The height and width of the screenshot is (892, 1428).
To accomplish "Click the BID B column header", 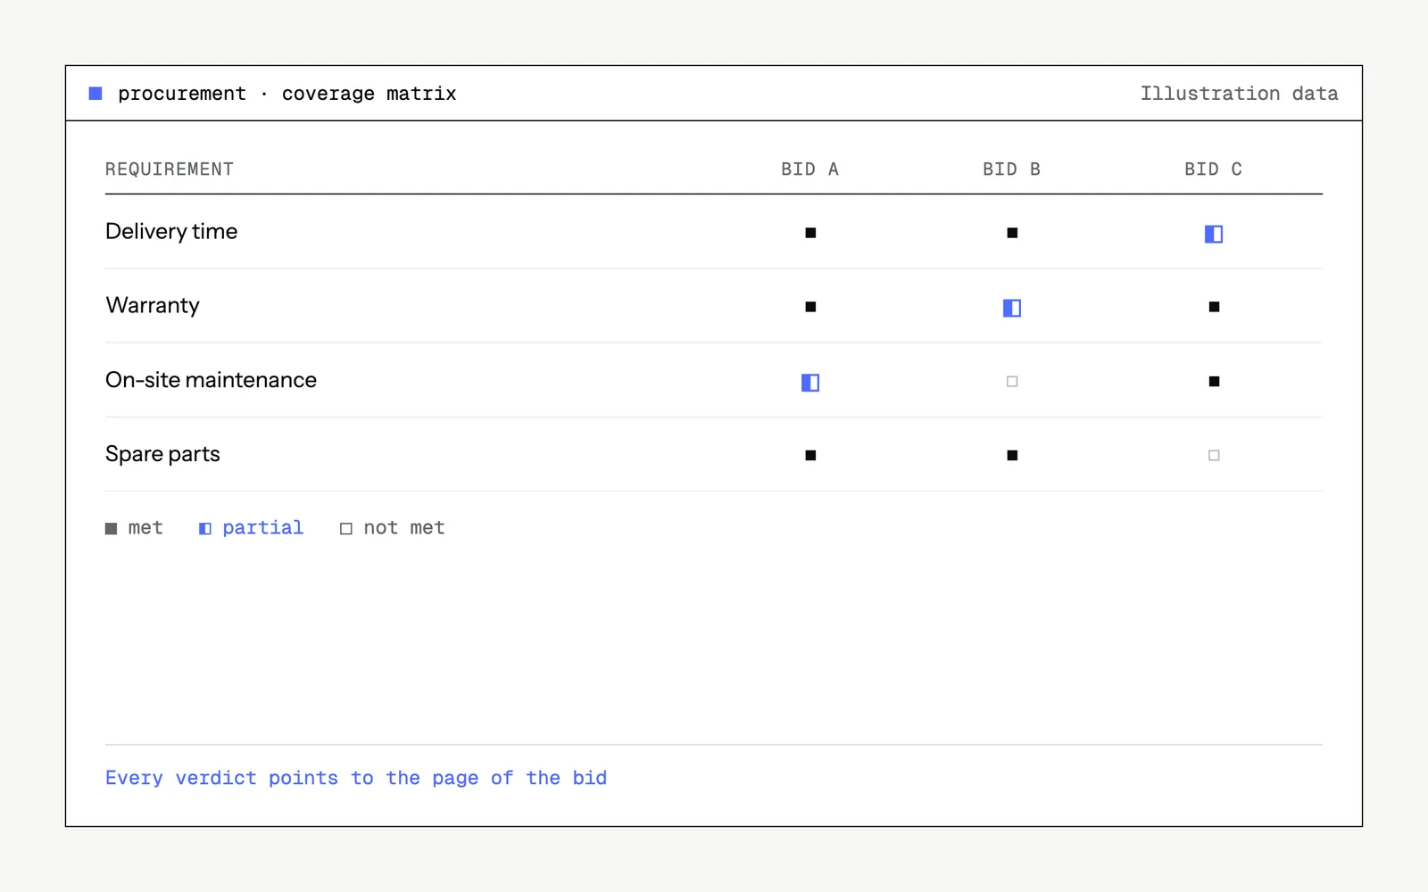I will click(x=1012, y=169).
